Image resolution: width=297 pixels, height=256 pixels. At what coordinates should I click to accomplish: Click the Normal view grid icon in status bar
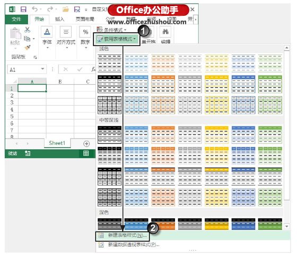[x=86, y=153]
